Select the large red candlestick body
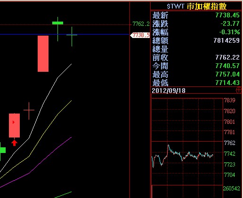 coord(43,53)
